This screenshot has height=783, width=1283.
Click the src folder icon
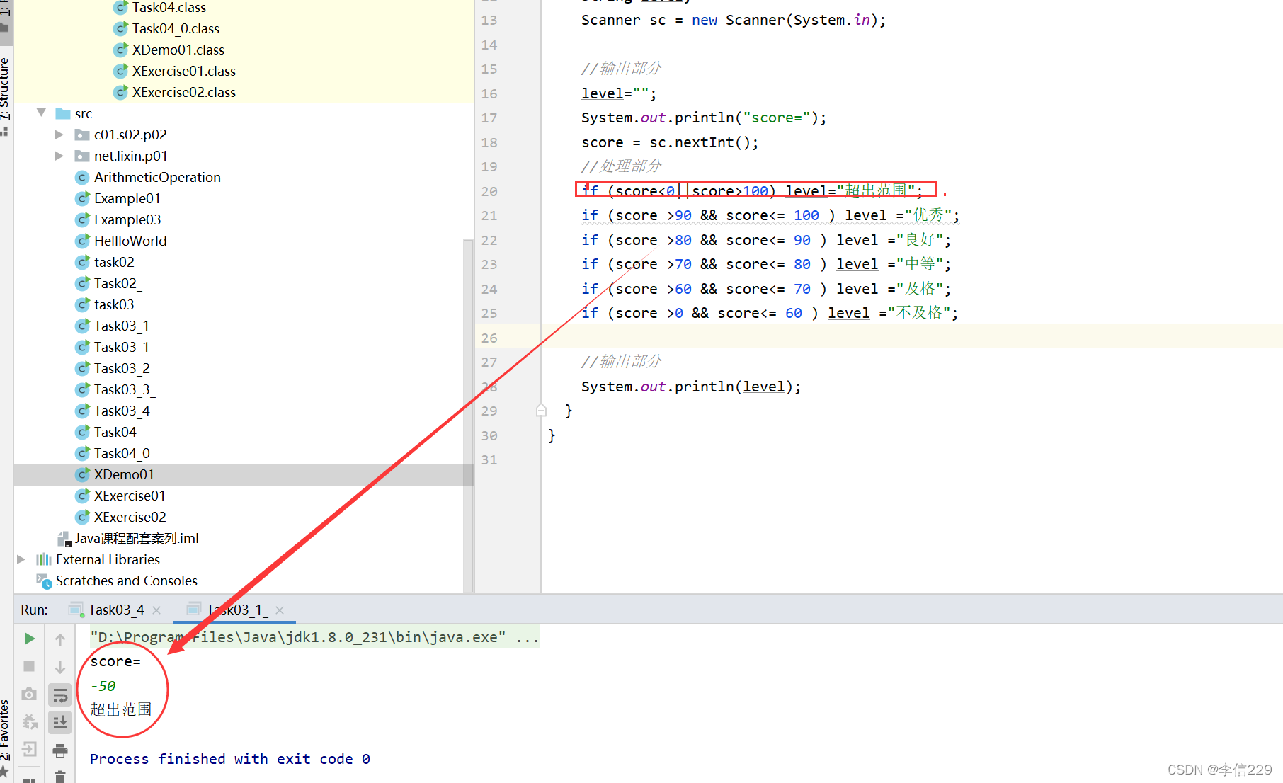(x=63, y=113)
